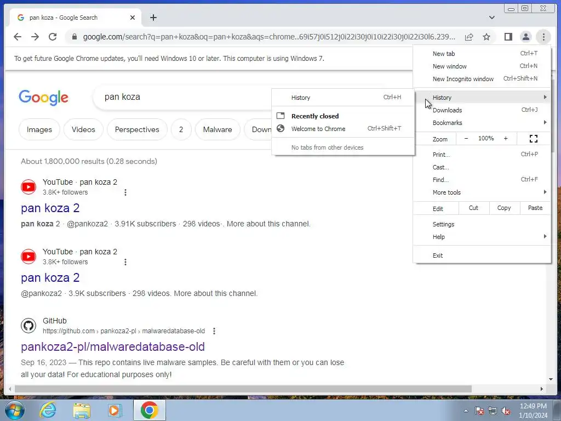This screenshot has width=561, height=421.
Task: Click the horizontal scrollbar thumb
Action: pos(243,389)
